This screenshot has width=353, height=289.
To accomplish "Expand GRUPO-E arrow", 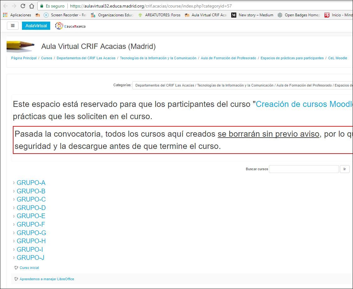I will (x=14, y=216).
